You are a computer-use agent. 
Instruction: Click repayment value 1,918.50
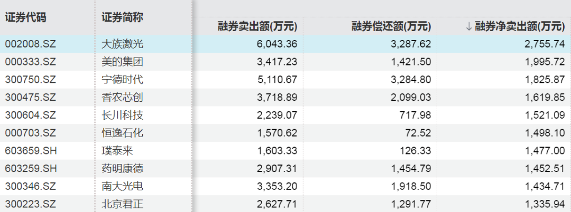pyautogui.click(x=411, y=187)
